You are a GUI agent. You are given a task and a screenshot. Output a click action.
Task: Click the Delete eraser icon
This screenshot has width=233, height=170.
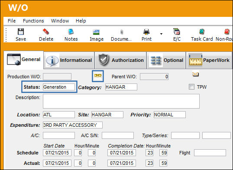[46, 32]
